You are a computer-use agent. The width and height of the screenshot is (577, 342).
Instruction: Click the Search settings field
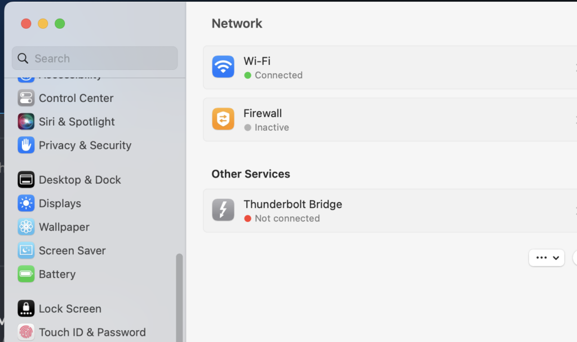[x=95, y=58]
